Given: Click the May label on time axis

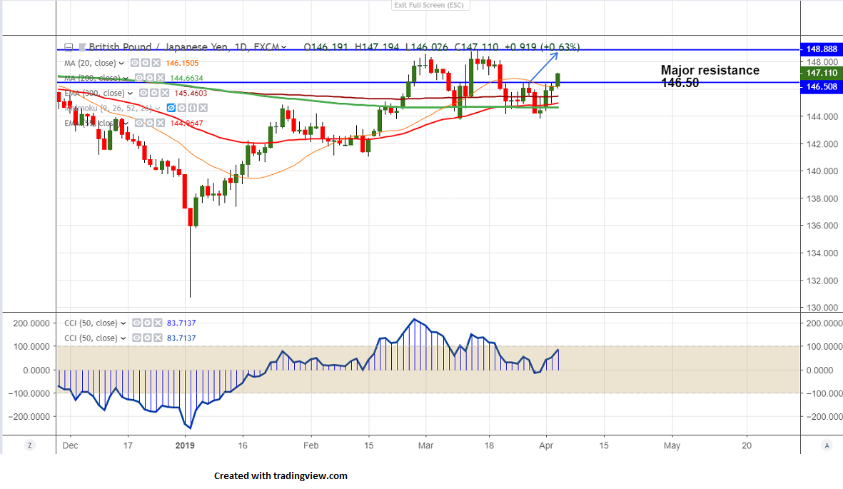Looking at the screenshot, I should pos(672,445).
